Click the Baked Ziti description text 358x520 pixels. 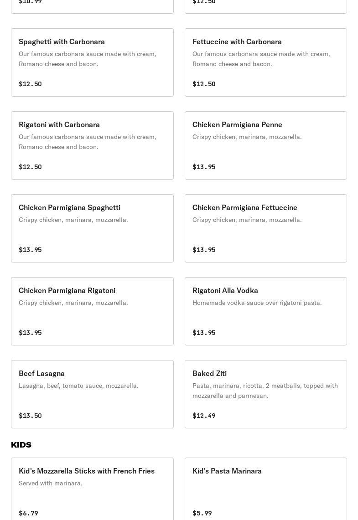point(265,391)
